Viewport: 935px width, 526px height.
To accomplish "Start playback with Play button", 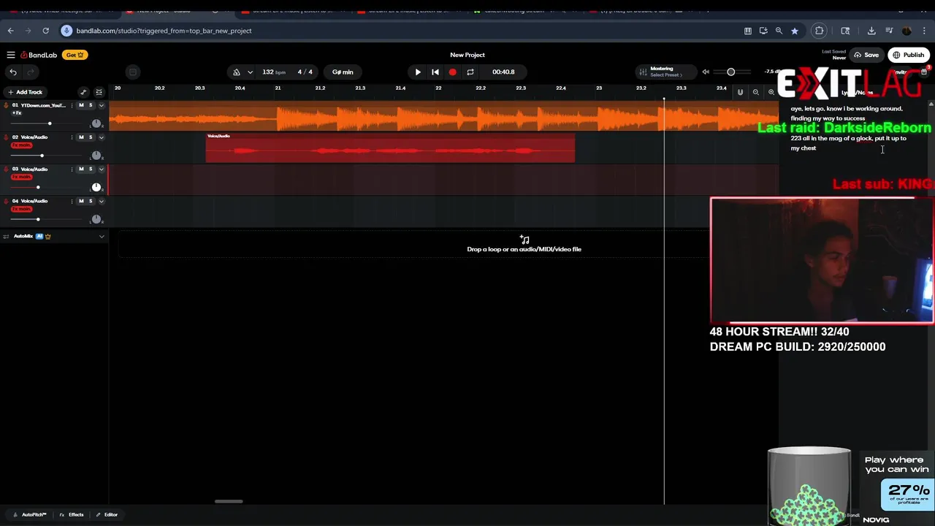I will point(418,72).
